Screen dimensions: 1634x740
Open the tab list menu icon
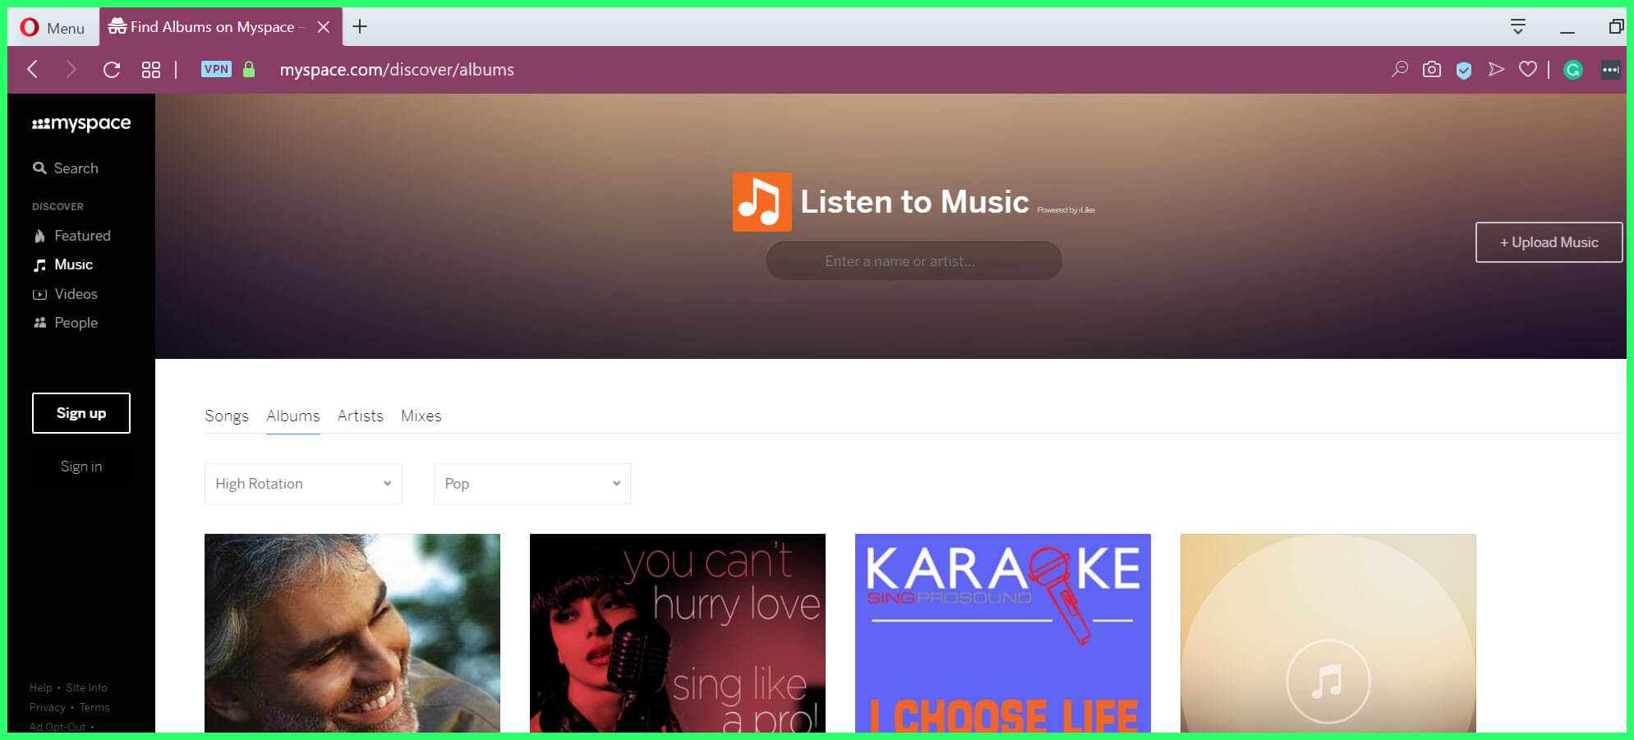point(1518,26)
